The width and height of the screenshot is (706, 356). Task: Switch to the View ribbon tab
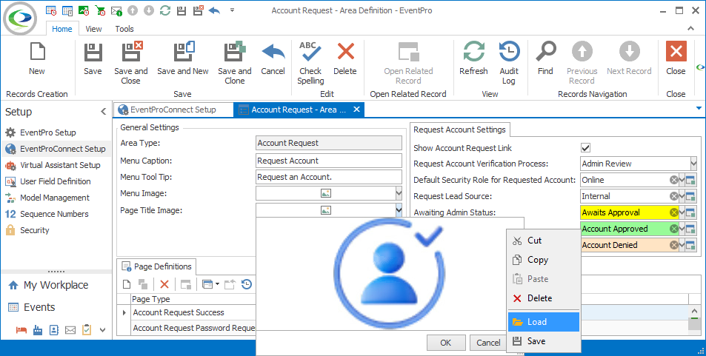[x=93, y=29]
